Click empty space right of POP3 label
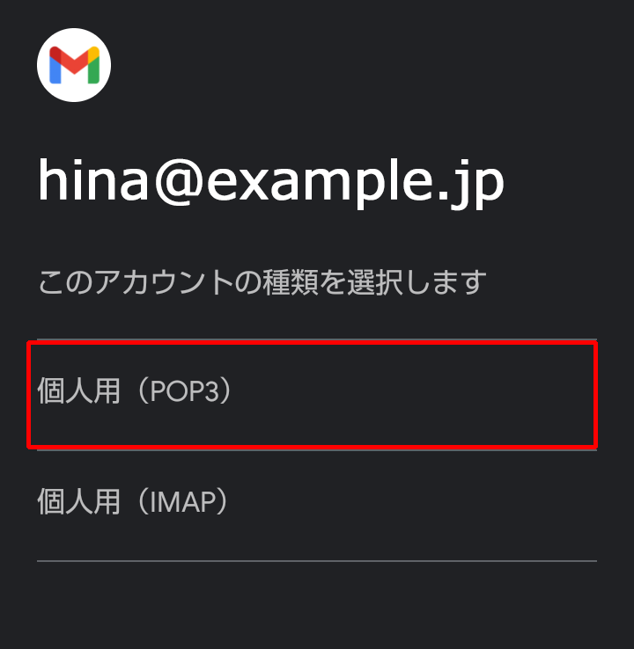The image size is (634, 649). click(415, 395)
